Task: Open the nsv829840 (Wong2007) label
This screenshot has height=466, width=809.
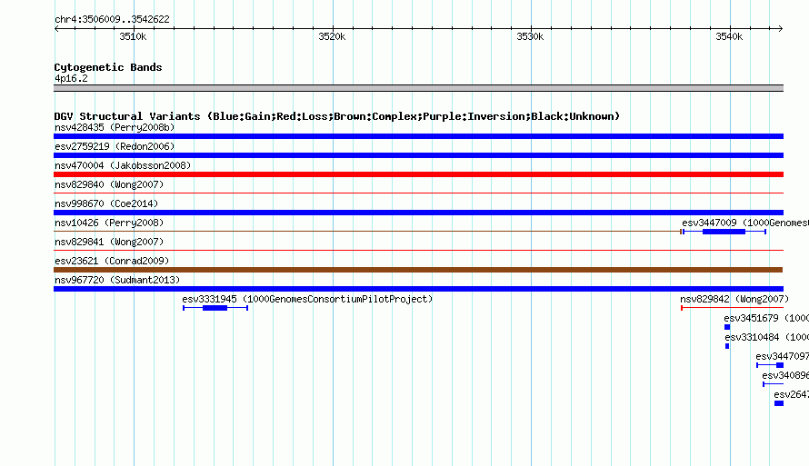Action: pyautogui.click(x=109, y=184)
